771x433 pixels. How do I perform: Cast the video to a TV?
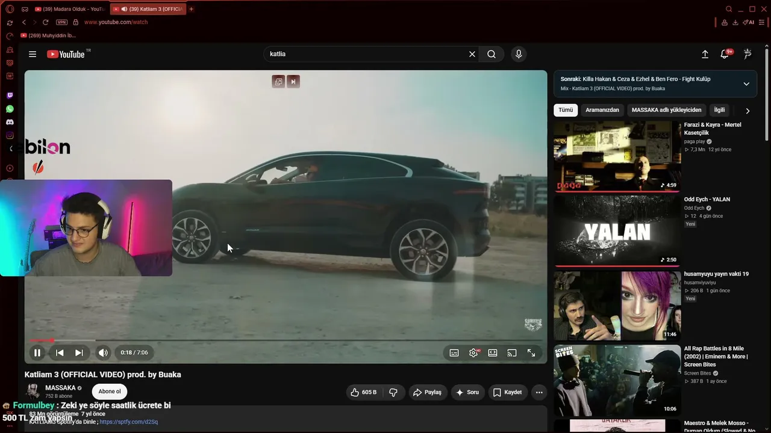pyautogui.click(x=512, y=353)
